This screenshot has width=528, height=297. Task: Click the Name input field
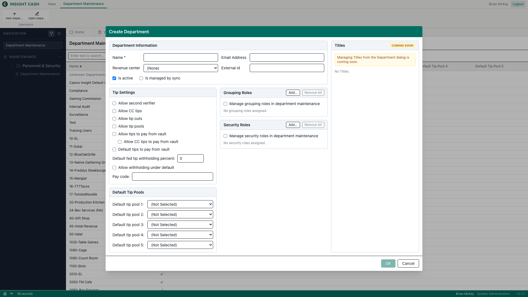[181, 57]
